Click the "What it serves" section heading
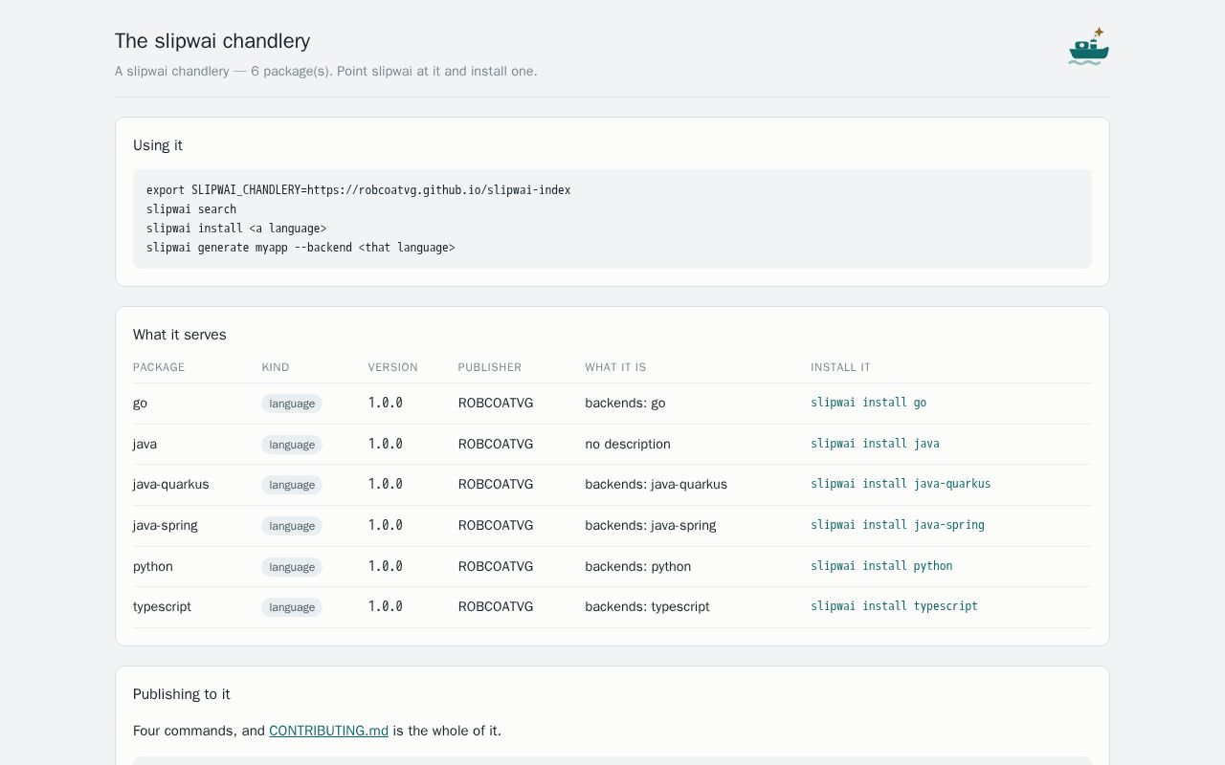This screenshot has width=1225, height=765. click(180, 335)
